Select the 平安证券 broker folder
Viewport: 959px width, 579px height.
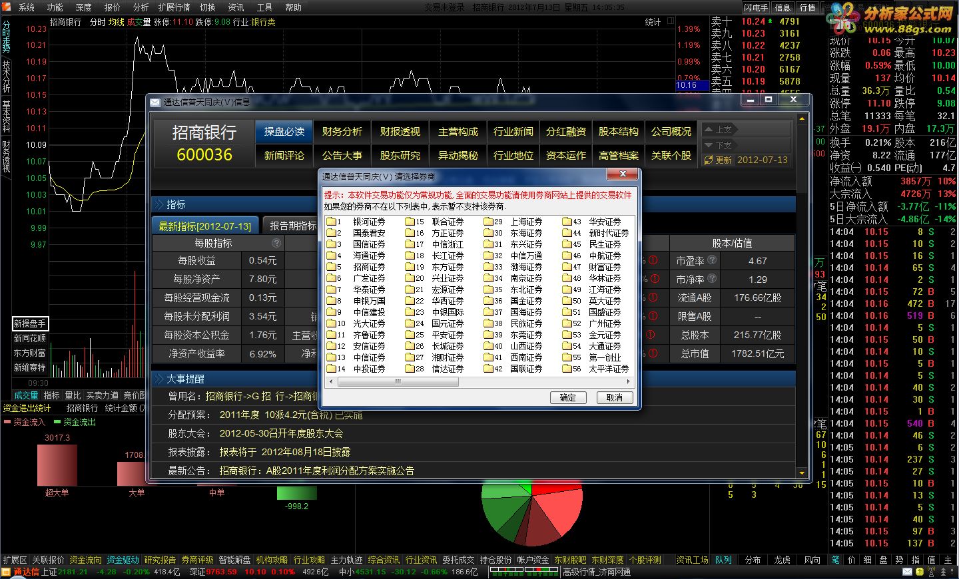tap(435, 335)
